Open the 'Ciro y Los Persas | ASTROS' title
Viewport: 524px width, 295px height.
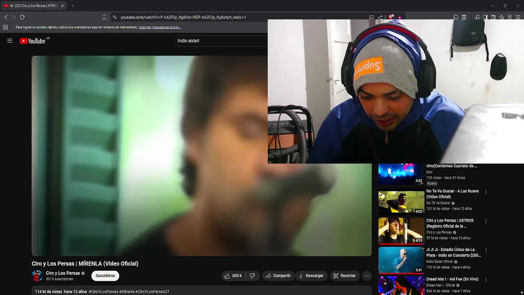(450, 223)
